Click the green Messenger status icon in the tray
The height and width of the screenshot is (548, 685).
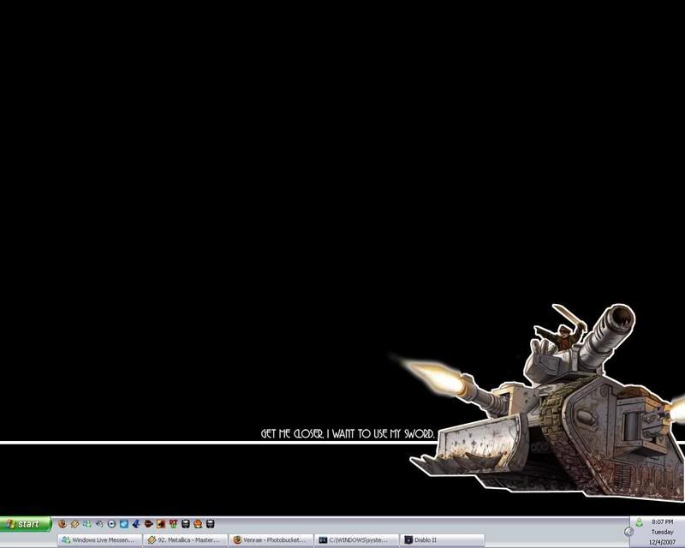point(639,522)
